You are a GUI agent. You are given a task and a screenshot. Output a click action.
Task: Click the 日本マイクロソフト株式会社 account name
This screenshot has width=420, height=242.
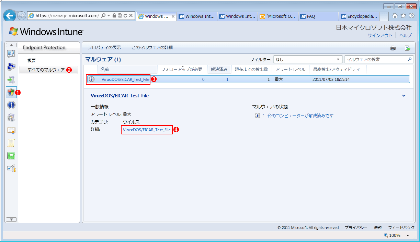point(374,28)
